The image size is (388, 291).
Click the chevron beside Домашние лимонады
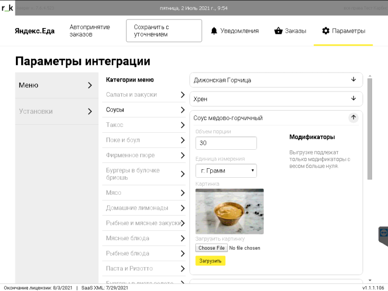[183, 208]
